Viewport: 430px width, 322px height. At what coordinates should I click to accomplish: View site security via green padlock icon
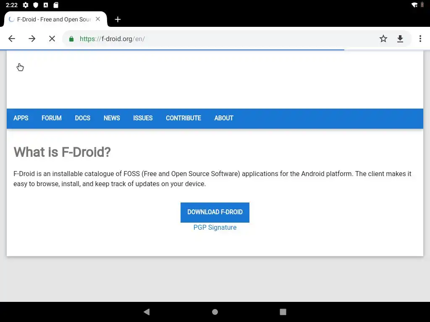tap(71, 39)
